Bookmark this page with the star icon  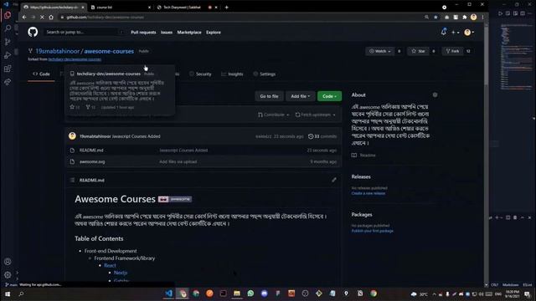(x=435, y=17)
